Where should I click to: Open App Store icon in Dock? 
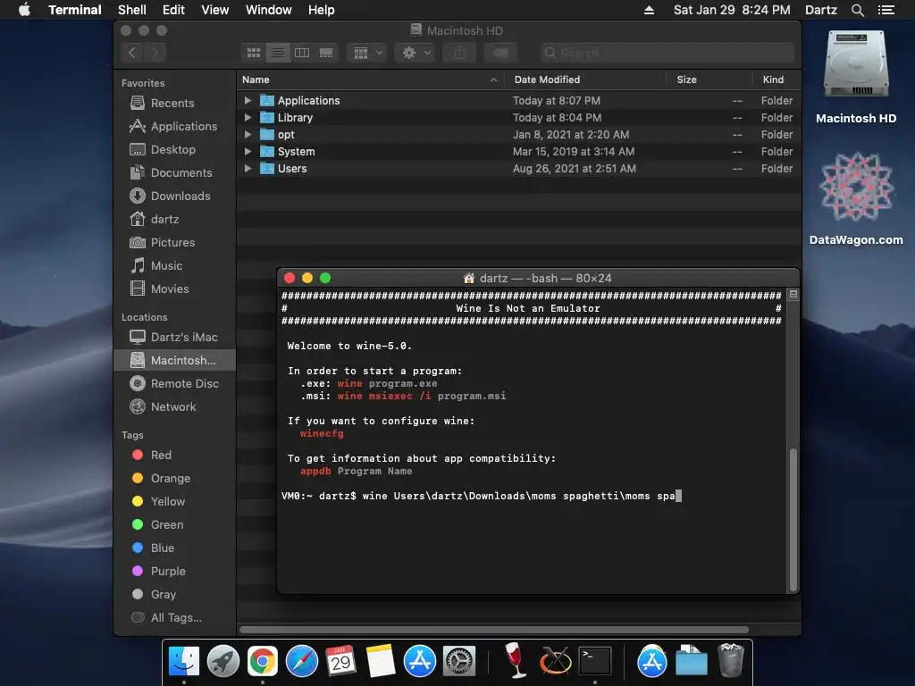tap(420, 661)
